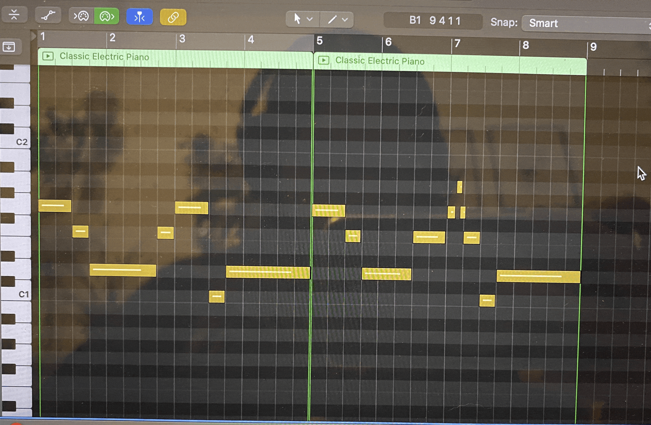651x425 pixels.
Task: Play second Classic Electric Piano region icon
Action: point(323,60)
